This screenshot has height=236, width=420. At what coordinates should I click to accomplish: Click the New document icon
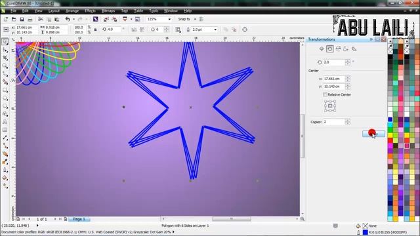pos(6,19)
